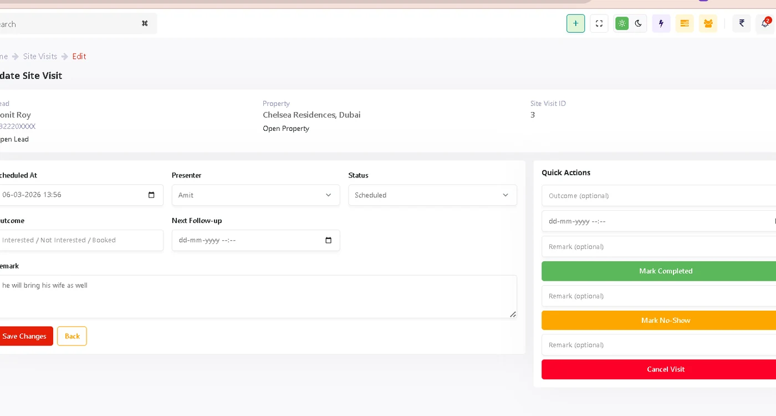The image size is (776, 416).
Task: Switch to dark mode moon toggle
Action: 639,23
